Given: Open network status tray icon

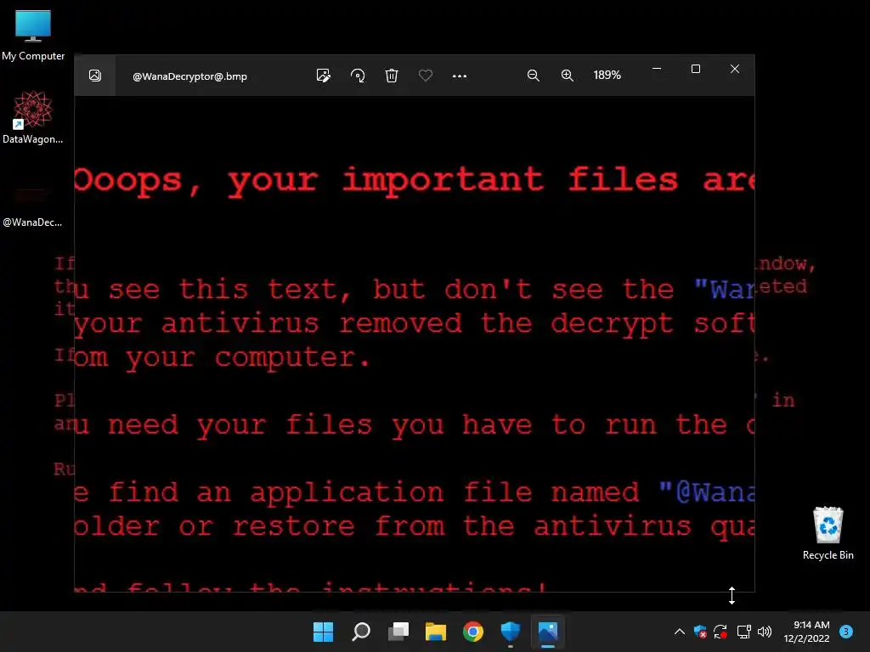Looking at the screenshot, I should coord(743,632).
